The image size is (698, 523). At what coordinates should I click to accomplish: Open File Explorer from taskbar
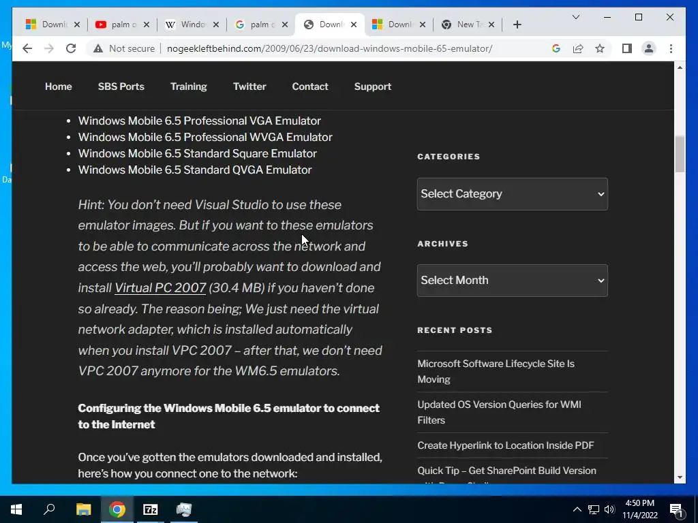click(83, 509)
